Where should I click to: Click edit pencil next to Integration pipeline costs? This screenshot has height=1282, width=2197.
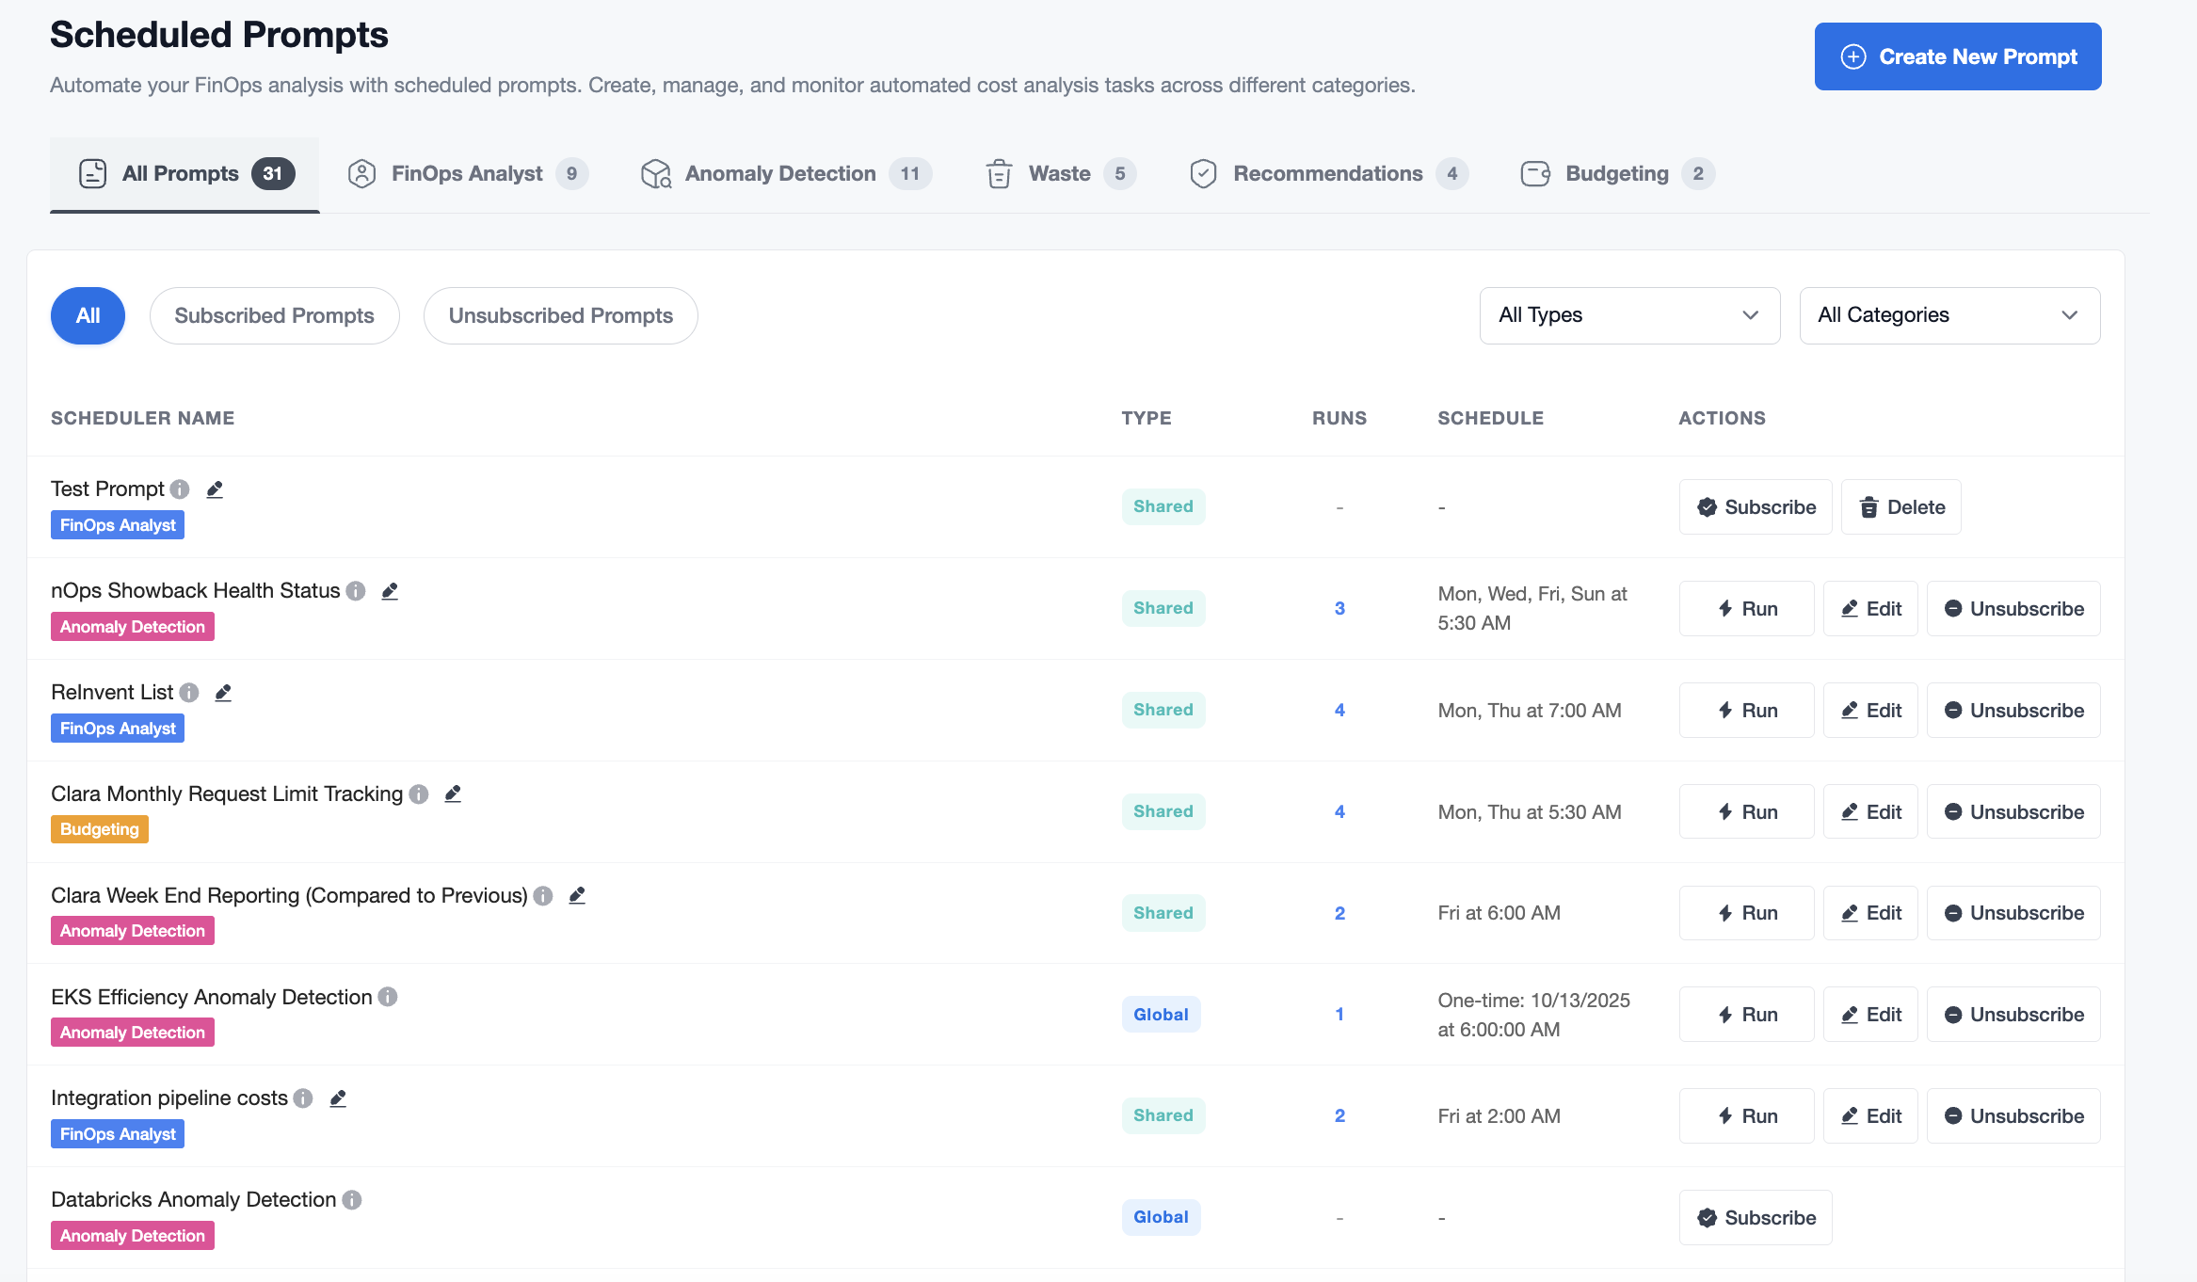338,1098
